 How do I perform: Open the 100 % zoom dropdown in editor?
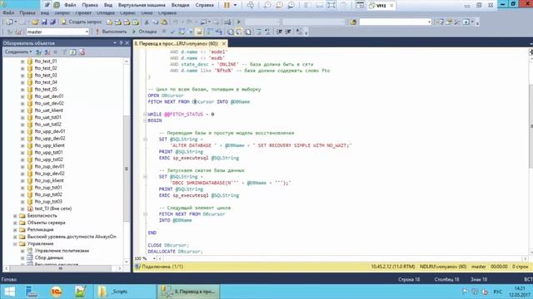pyautogui.click(x=154, y=258)
